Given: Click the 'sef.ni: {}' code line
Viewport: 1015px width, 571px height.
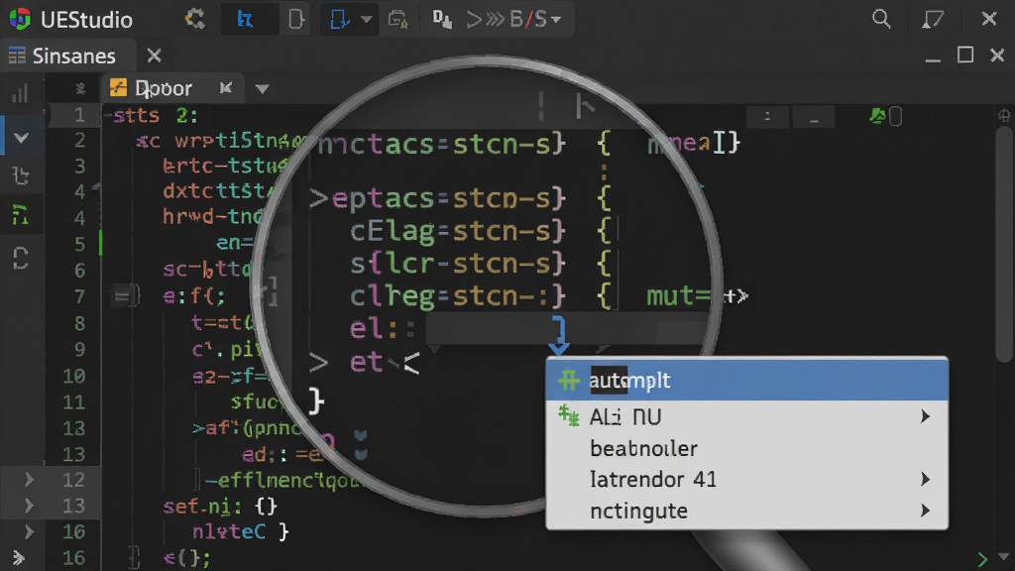Looking at the screenshot, I should click(220, 506).
